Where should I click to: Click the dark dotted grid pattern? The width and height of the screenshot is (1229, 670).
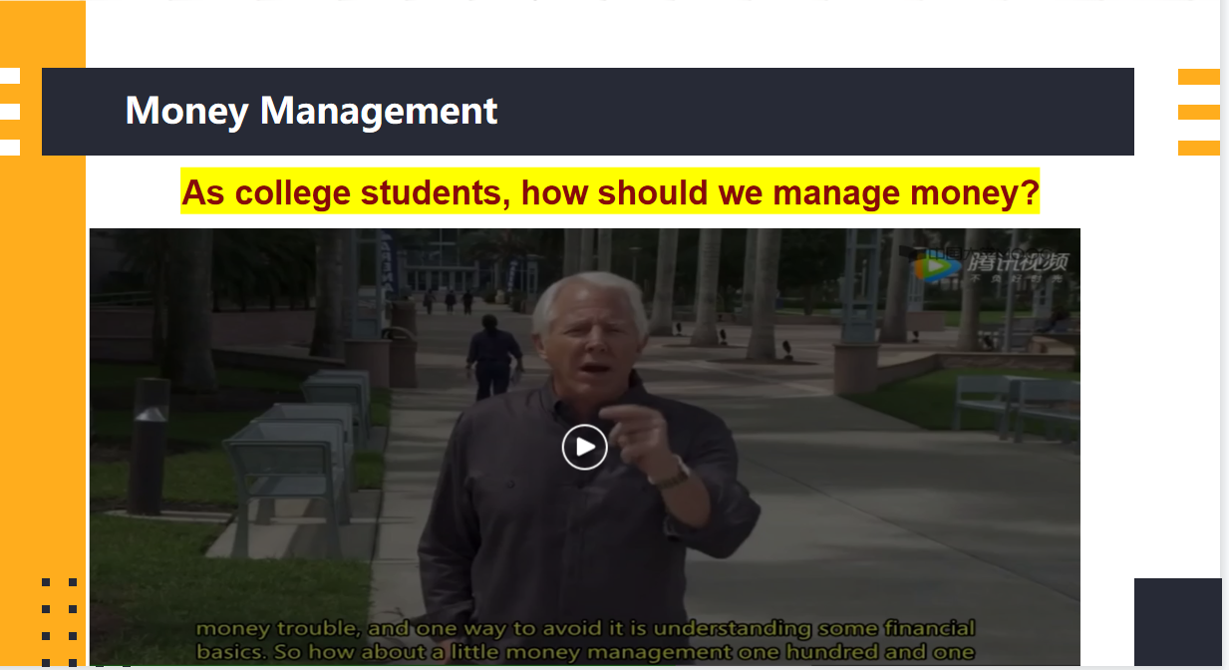tap(59, 620)
